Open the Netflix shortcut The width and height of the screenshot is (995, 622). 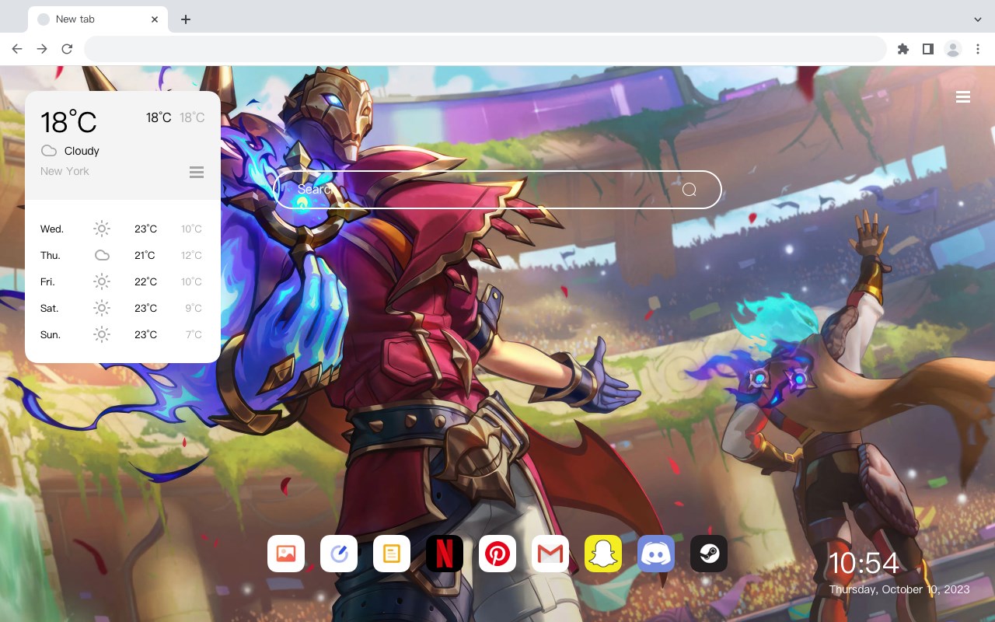[x=445, y=554]
